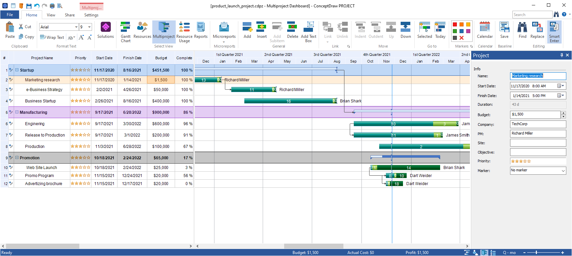Close the Project info panel

[x=567, y=55]
